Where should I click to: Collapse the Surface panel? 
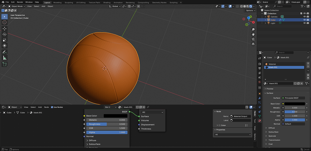270,93
